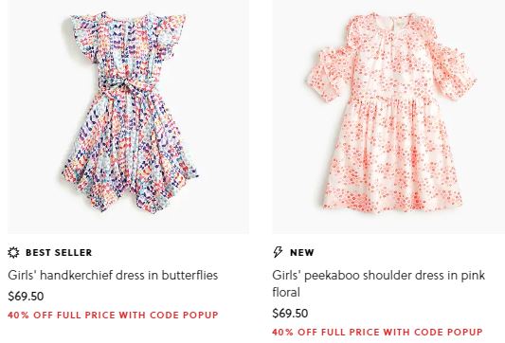Select the NEW badge label
Viewport: 505px width, 343px height.
click(302, 252)
